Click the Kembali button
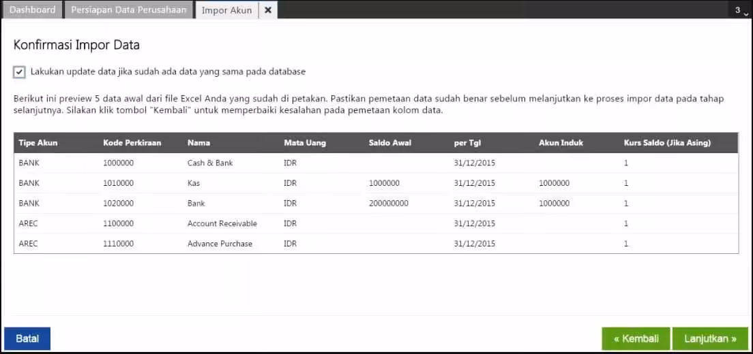753x354 pixels. click(636, 338)
